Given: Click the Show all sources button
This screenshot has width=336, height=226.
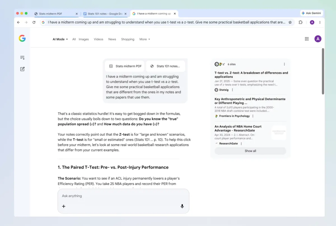Looking at the screenshot, I should click(x=250, y=151).
